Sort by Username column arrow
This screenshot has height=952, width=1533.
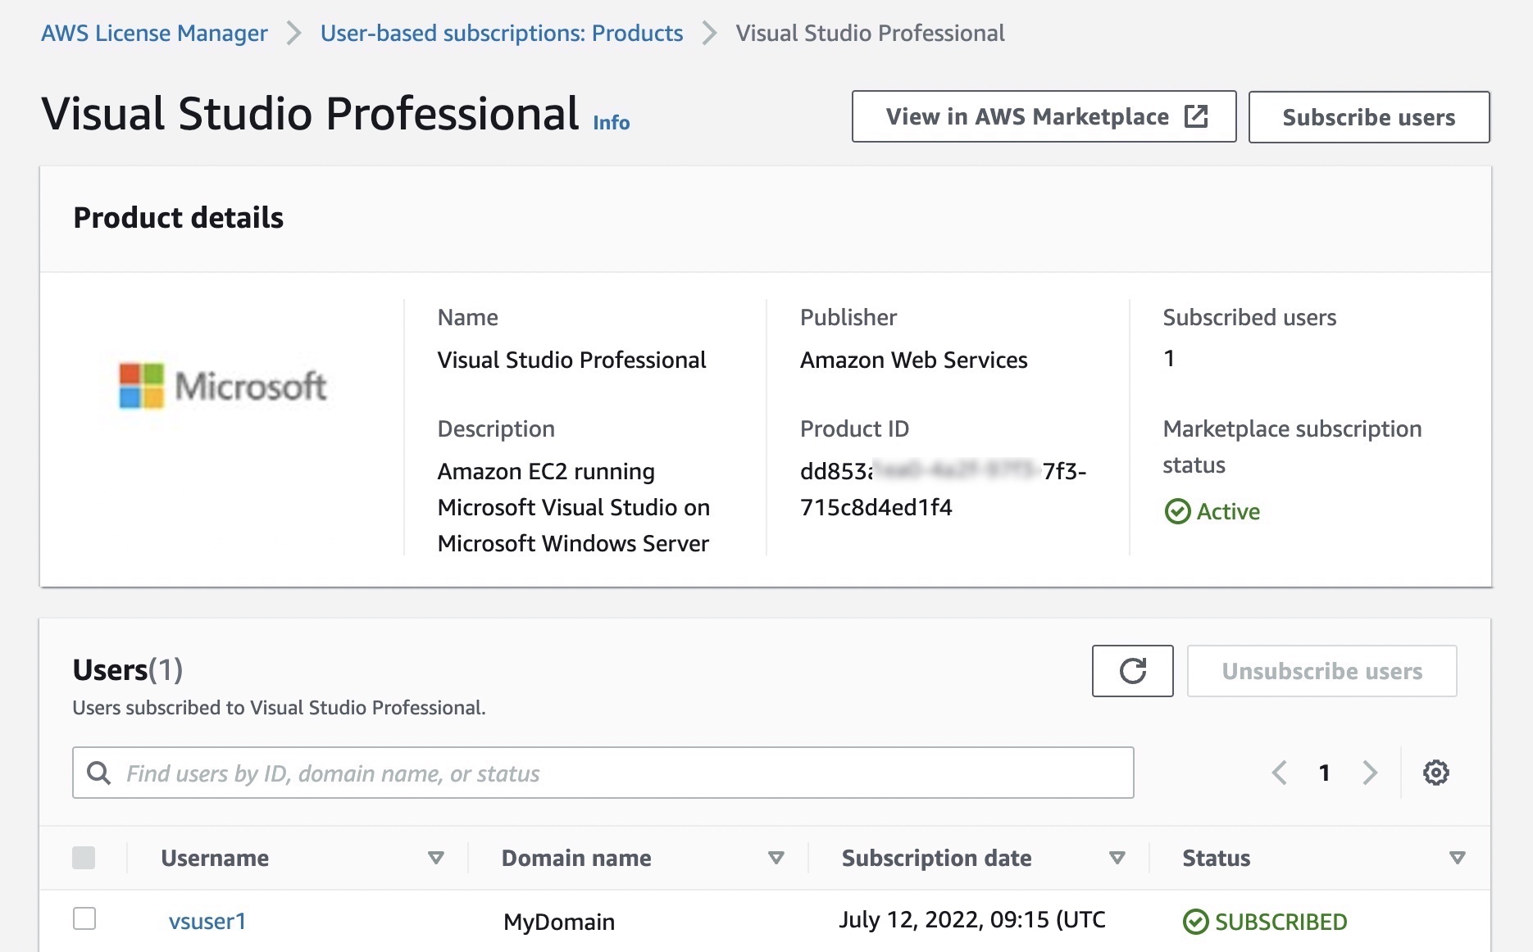click(x=436, y=858)
